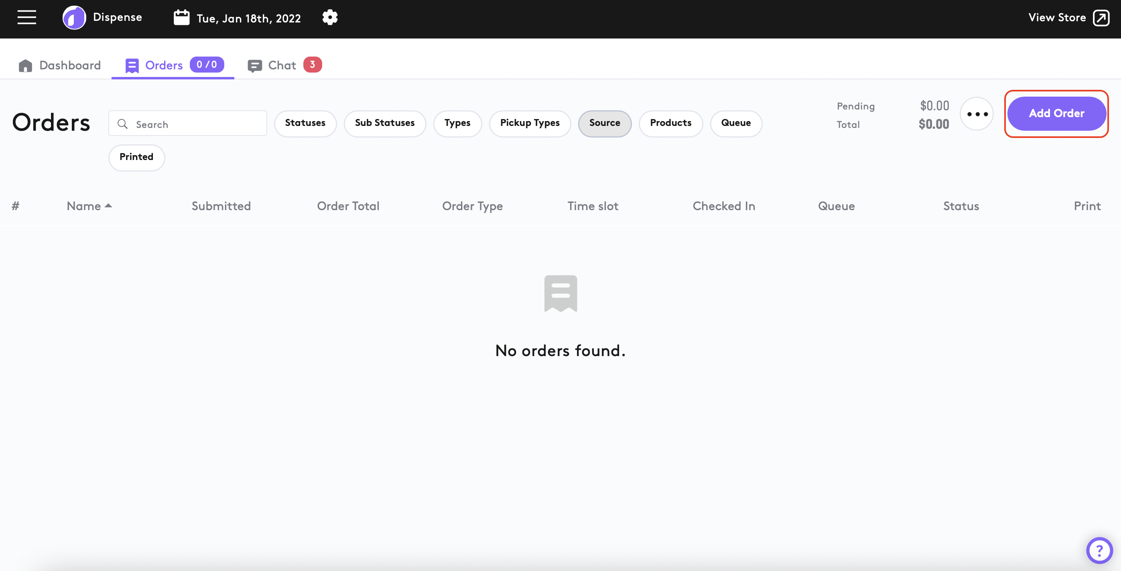1121x571 pixels.
Task: Click the Add Order button
Action: coord(1056,113)
